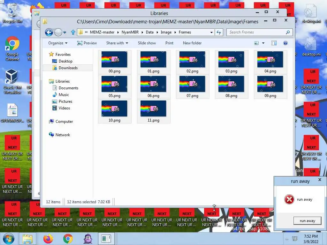Select NyanMBR in the address breadcrumb
The image size is (327, 245).
[130, 32]
